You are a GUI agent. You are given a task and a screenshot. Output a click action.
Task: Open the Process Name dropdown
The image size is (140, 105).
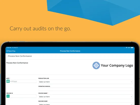[x=85, y=97]
